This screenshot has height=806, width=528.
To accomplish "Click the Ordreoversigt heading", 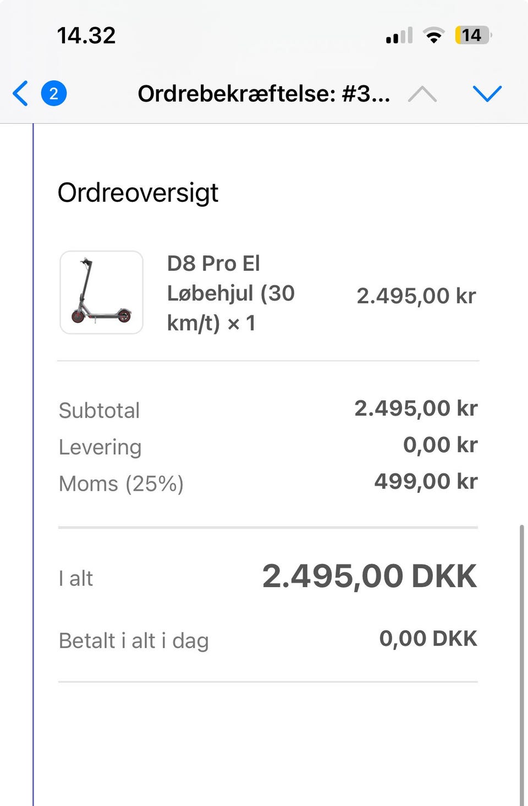I will tap(138, 193).
